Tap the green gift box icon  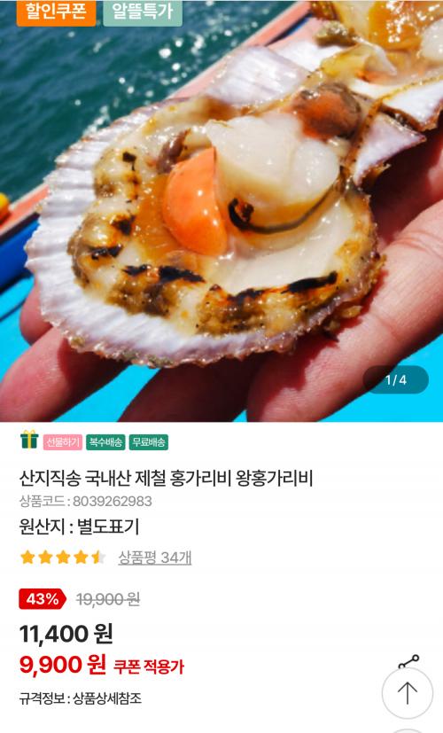[29, 440]
